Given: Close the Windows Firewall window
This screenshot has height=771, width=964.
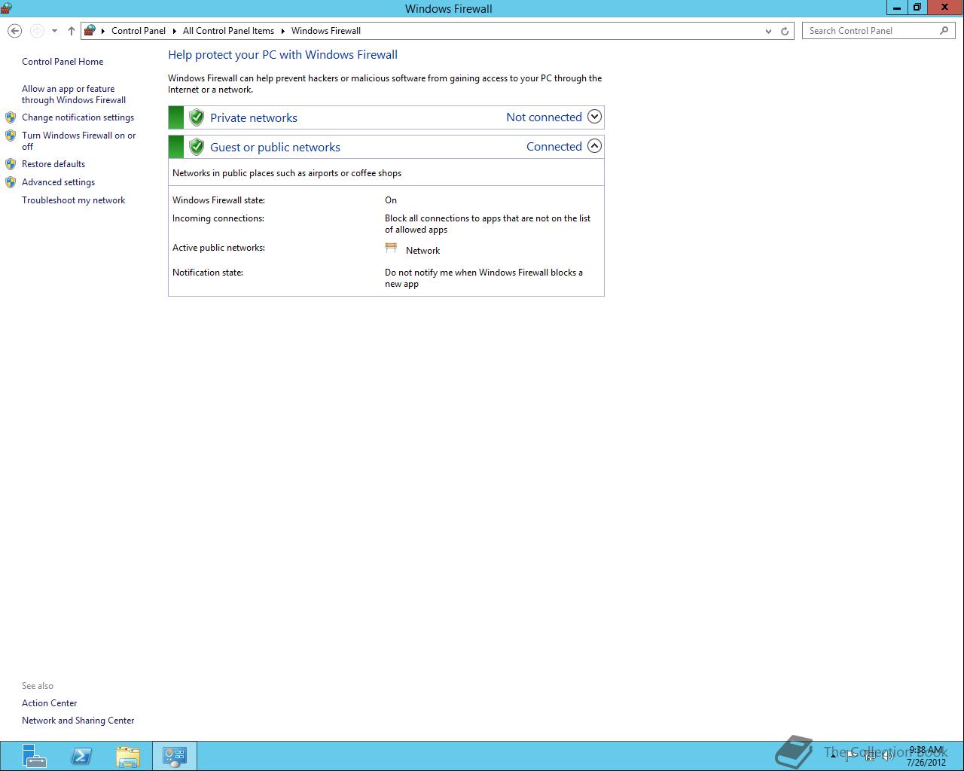Looking at the screenshot, I should (x=945, y=8).
